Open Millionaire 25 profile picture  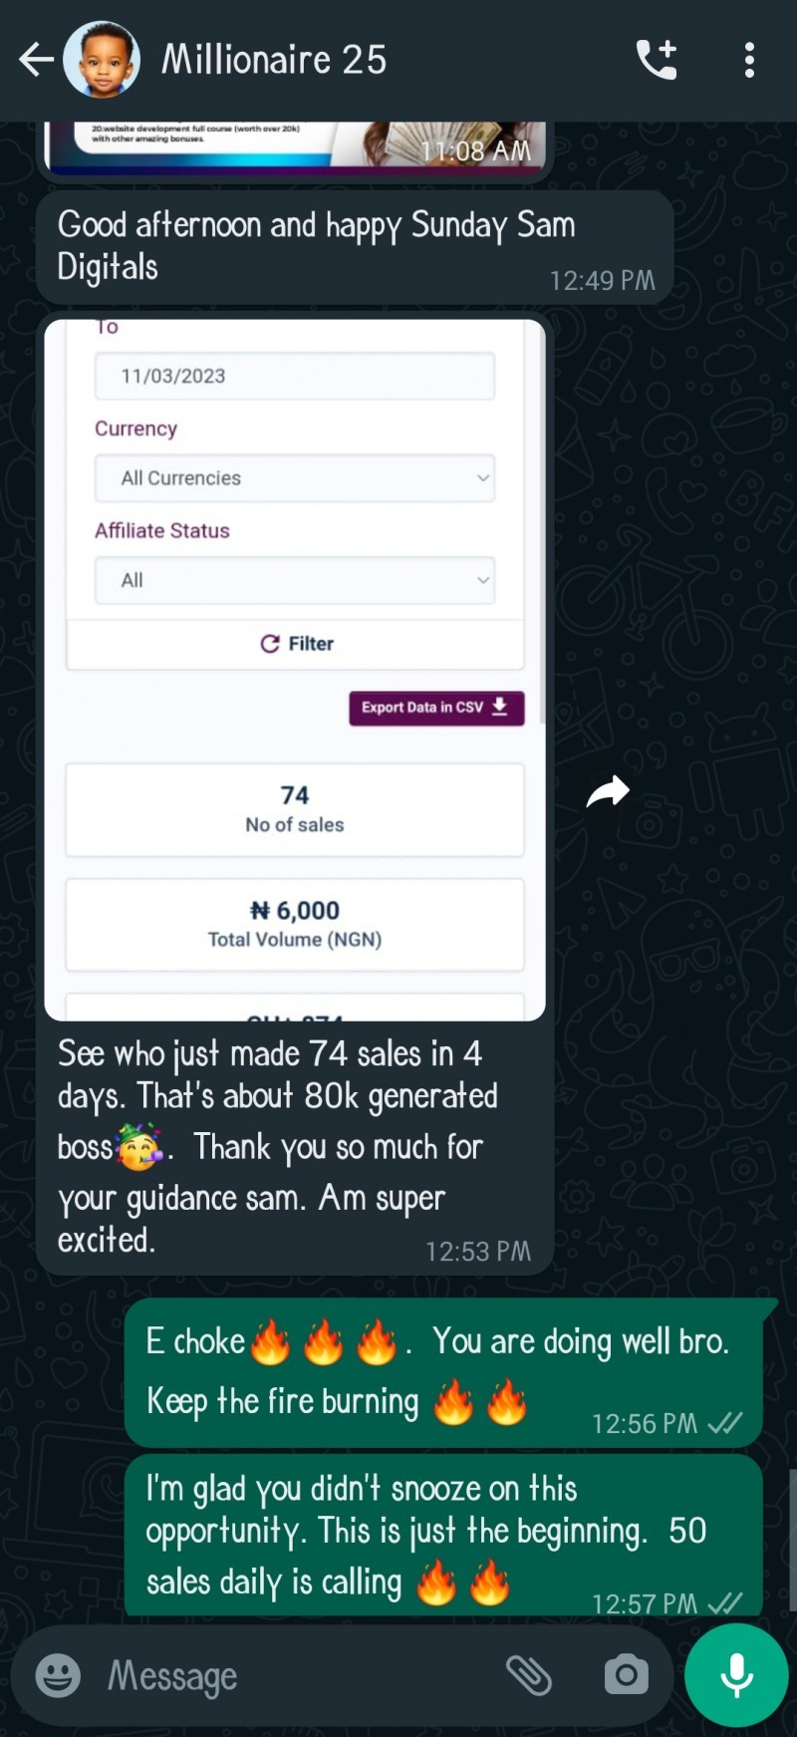(102, 60)
